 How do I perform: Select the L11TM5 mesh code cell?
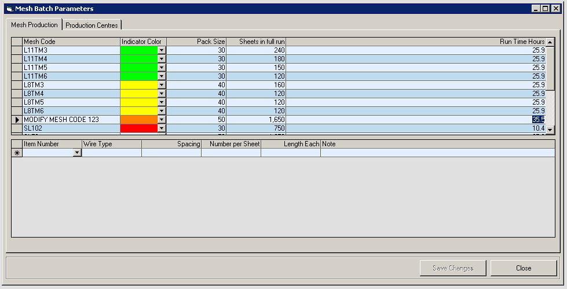71,68
